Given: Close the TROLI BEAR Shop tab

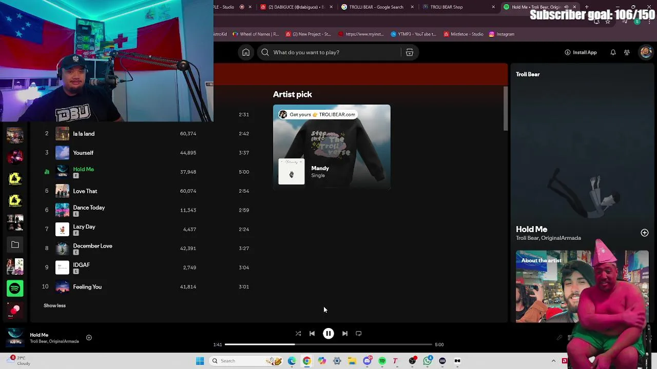Looking at the screenshot, I should tap(493, 7).
